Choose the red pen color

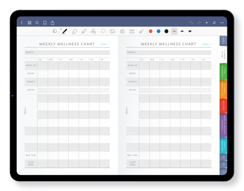coord(151,31)
